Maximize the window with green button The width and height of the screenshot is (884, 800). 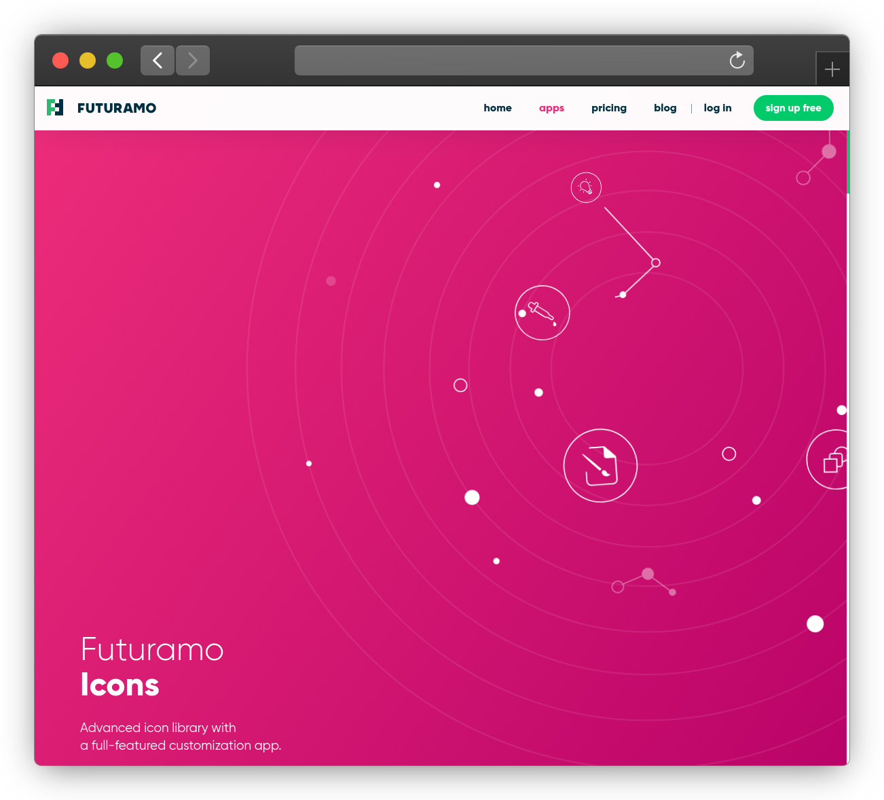point(115,60)
